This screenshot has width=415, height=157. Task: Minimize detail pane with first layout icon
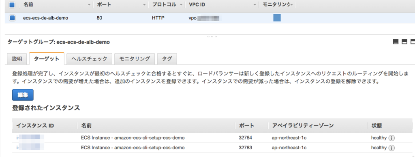click(x=396, y=42)
